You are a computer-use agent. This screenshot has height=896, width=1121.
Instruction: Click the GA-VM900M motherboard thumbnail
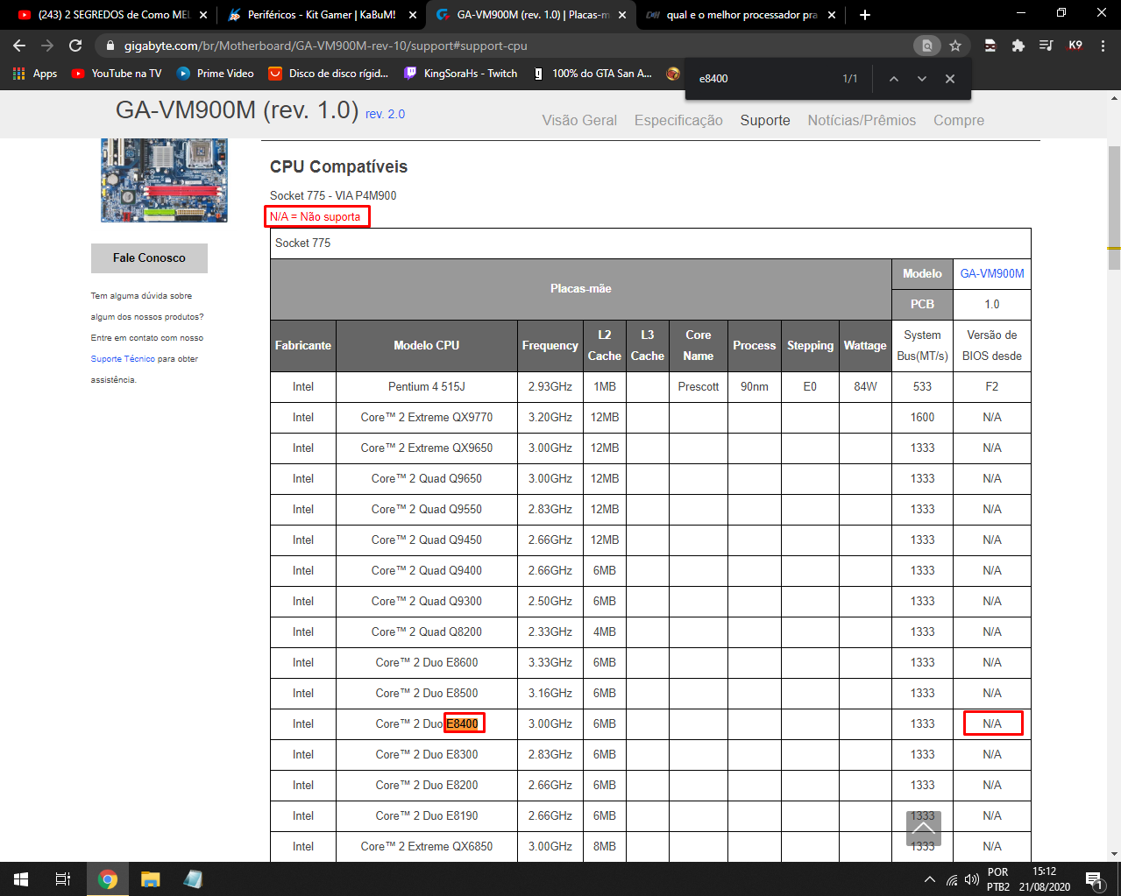tap(163, 180)
